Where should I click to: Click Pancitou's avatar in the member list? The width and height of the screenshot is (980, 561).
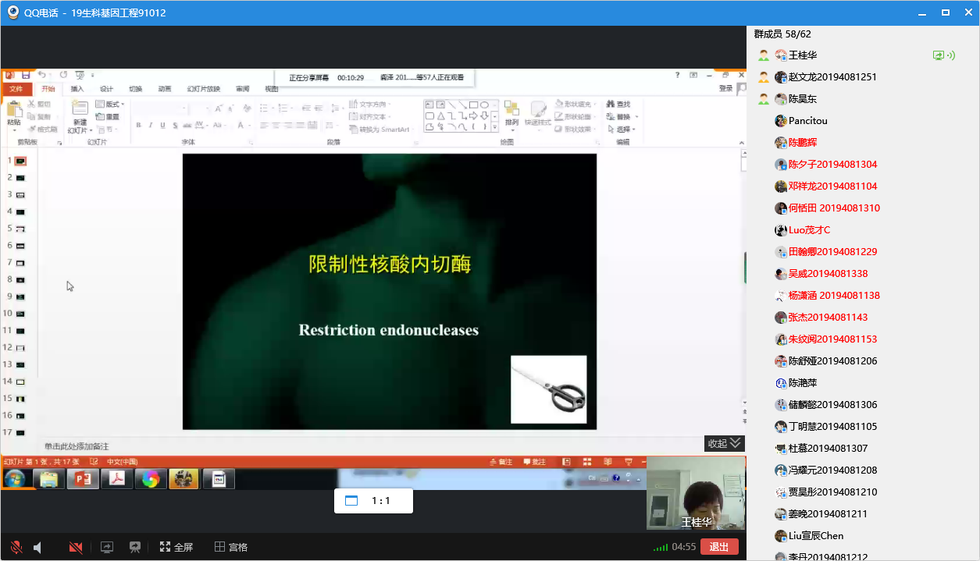point(780,121)
